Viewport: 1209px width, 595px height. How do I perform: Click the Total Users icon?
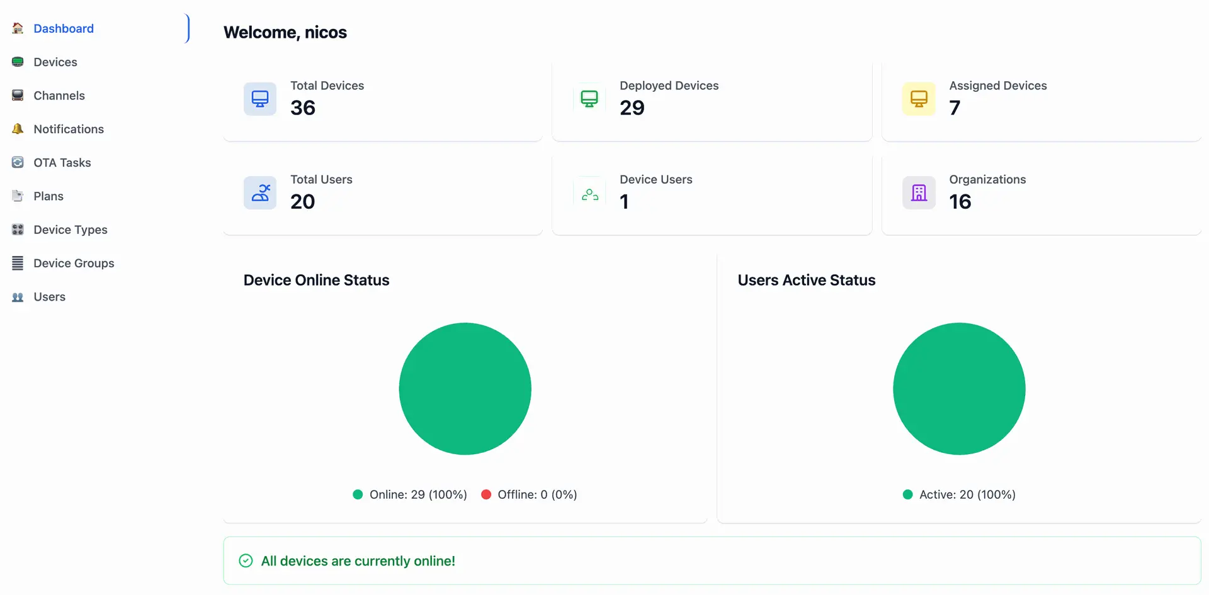pos(259,192)
